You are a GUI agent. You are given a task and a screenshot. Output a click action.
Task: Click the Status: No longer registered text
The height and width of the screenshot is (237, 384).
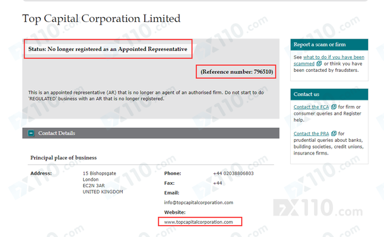point(108,49)
